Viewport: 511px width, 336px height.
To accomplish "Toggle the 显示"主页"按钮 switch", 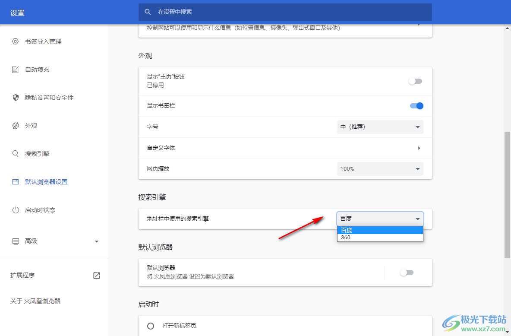I will pyautogui.click(x=415, y=81).
